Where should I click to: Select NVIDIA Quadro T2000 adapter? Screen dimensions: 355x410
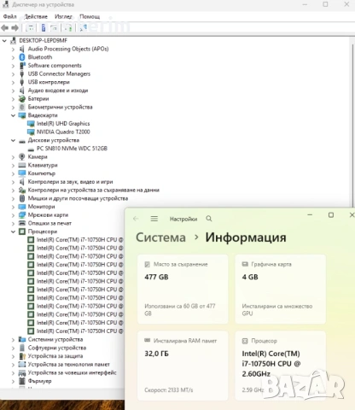pyautogui.click(x=63, y=132)
